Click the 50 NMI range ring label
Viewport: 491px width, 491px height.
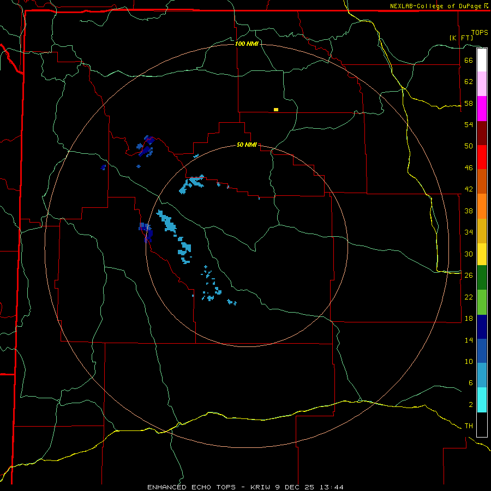click(247, 145)
